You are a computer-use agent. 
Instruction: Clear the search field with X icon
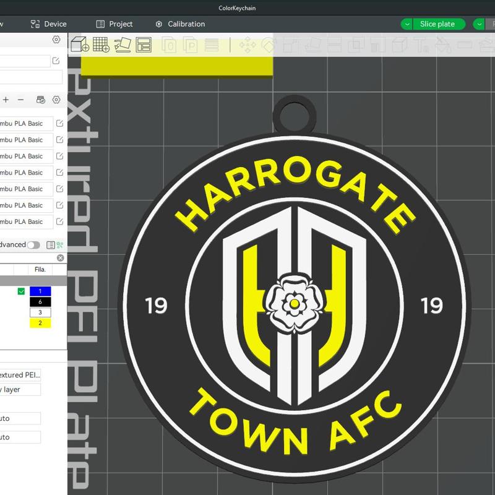tap(60, 258)
